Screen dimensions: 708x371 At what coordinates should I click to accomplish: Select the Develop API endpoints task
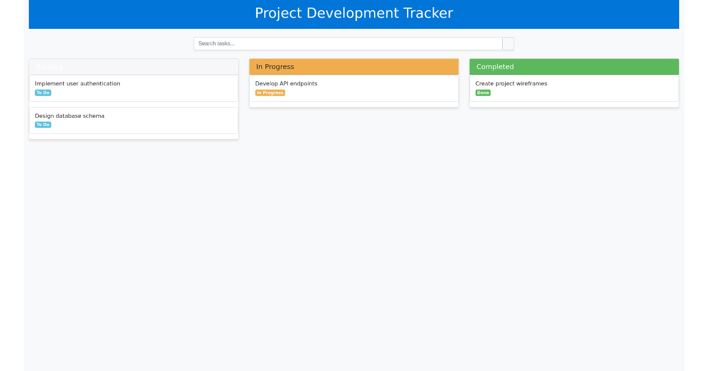(x=286, y=84)
